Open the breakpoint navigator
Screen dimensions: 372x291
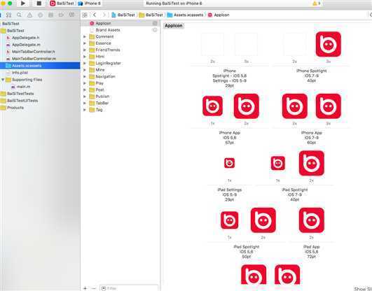click(61, 15)
